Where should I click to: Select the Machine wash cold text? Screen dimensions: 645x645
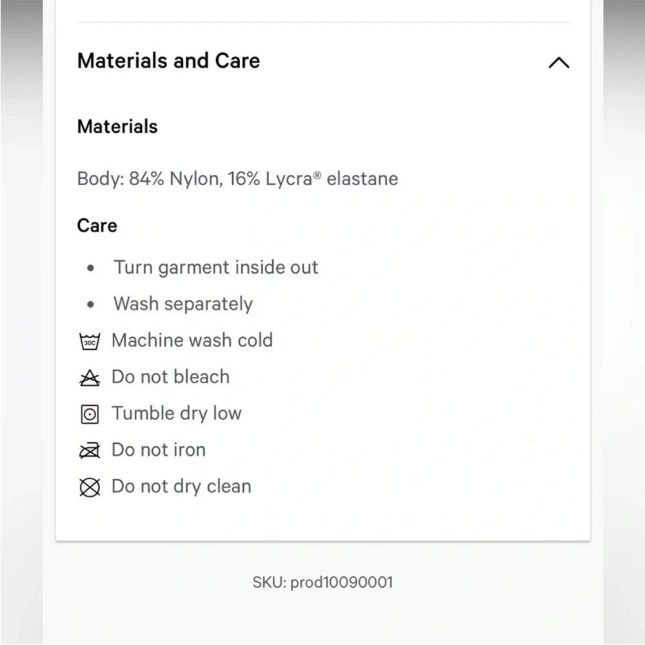pyautogui.click(x=192, y=340)
